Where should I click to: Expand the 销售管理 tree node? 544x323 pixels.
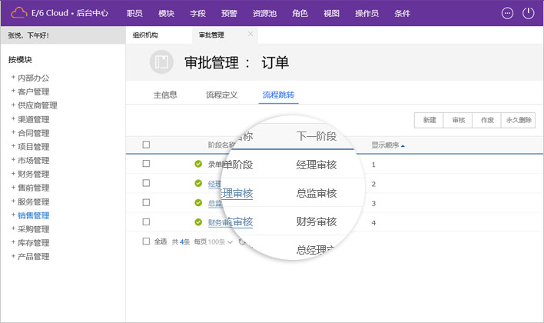coord(13,215)
